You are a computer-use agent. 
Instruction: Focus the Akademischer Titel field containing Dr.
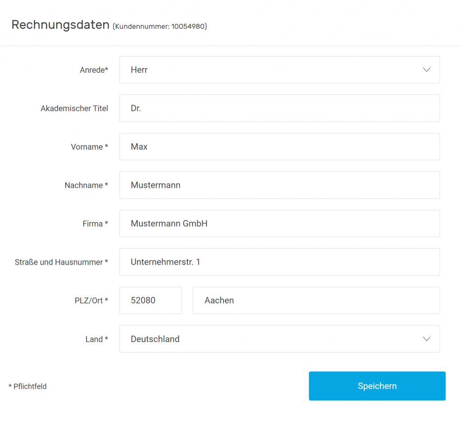279,108
